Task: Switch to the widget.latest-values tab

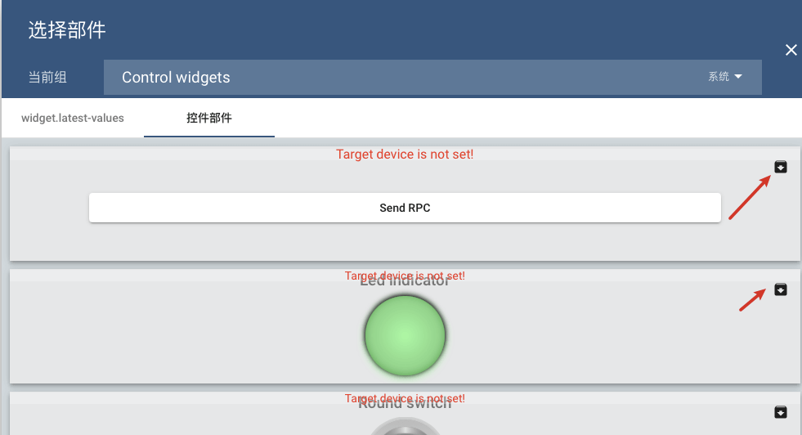Action: [73, 118]
